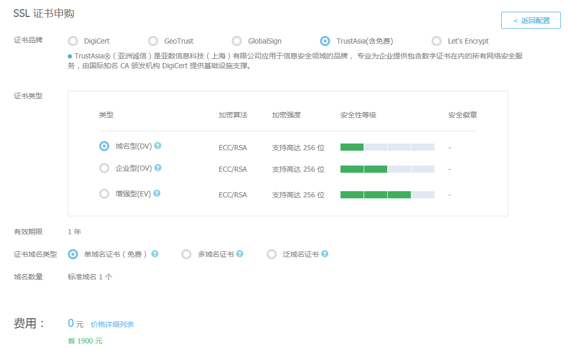Click help icon beside 单域名证书（免费）
568x348 pixels.
pos(155,254)
